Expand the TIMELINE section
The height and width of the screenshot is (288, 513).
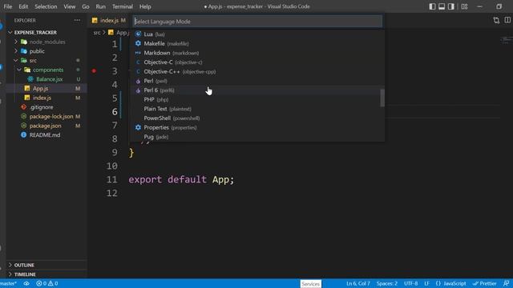tap(25, 274)
